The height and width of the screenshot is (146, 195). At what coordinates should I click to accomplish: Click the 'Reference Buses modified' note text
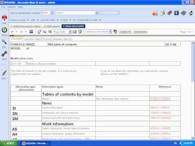pyautogui.click(x=41, y=64)
